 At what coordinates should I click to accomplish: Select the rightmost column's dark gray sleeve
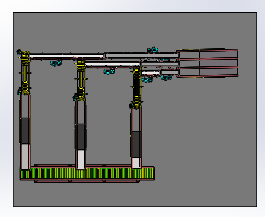pyautogui.click(x=136, y=144)
